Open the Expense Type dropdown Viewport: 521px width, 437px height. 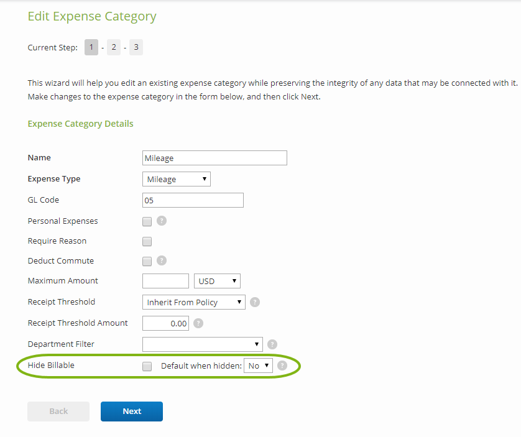177,179
